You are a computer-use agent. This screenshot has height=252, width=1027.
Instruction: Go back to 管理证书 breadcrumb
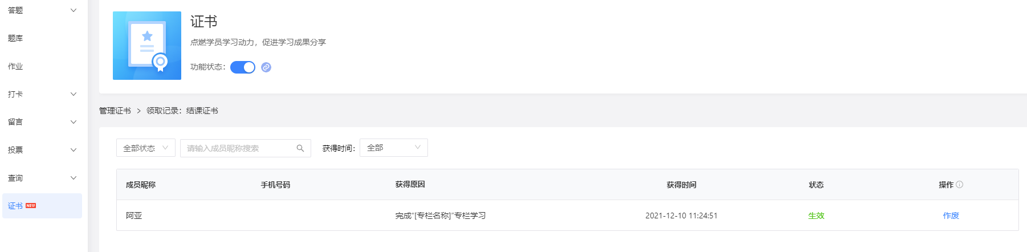[x=115, y=111]
